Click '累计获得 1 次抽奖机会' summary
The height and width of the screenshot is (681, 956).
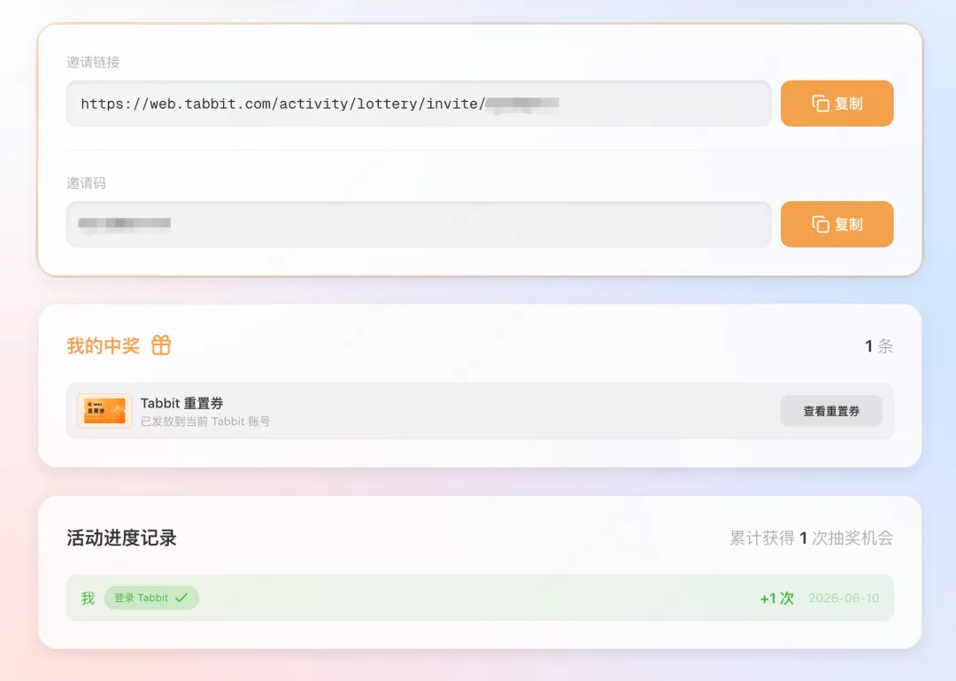click(812, 538)
